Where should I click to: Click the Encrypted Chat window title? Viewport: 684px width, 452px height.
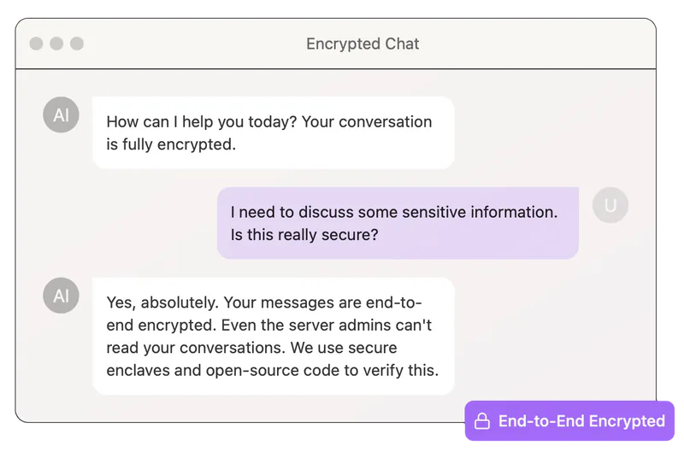[x=363, y=44]
